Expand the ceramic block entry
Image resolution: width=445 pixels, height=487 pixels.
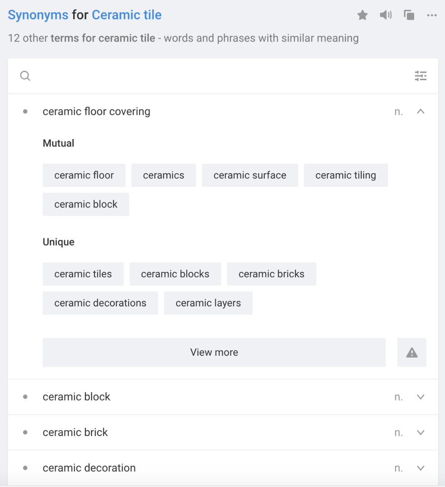tap(420, 397)
